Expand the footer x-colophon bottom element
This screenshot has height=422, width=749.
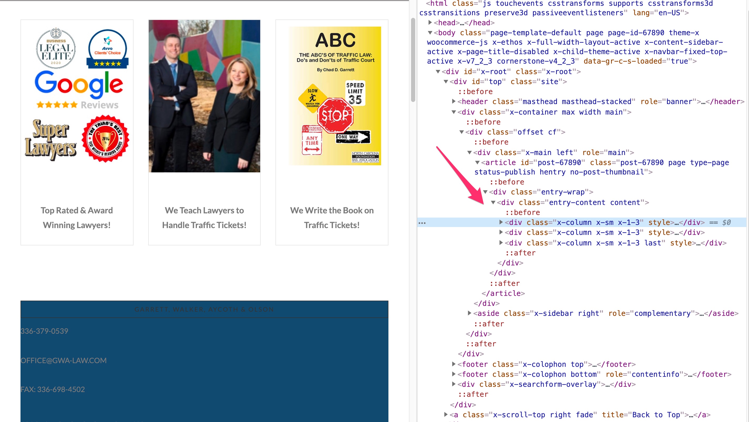tap(454, 374)
